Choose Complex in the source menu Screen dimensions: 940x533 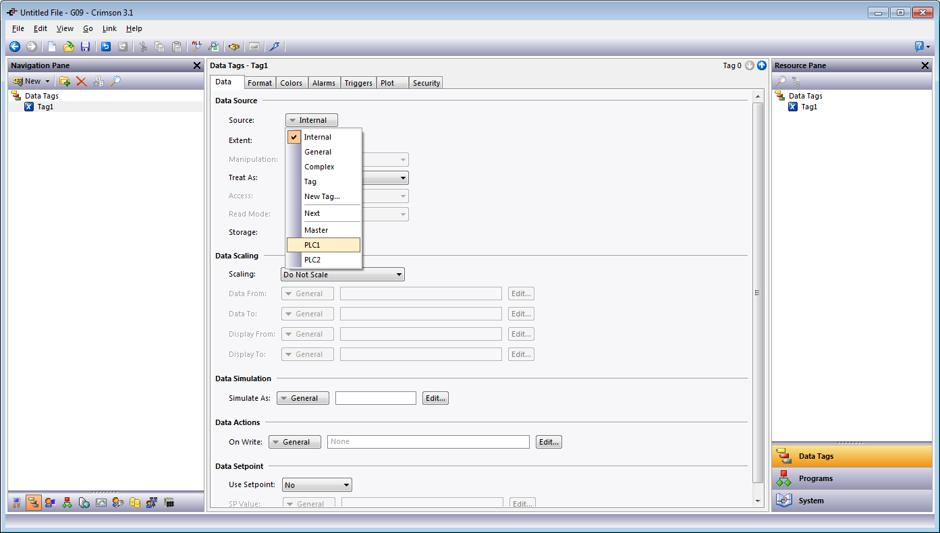click(324, 167)
